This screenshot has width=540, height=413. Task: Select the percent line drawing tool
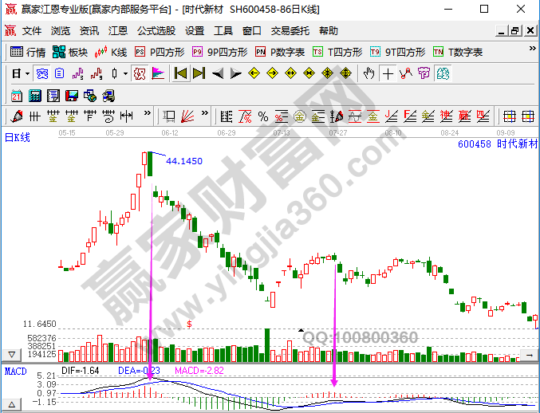pyautogui.click(x=263, y=116)
